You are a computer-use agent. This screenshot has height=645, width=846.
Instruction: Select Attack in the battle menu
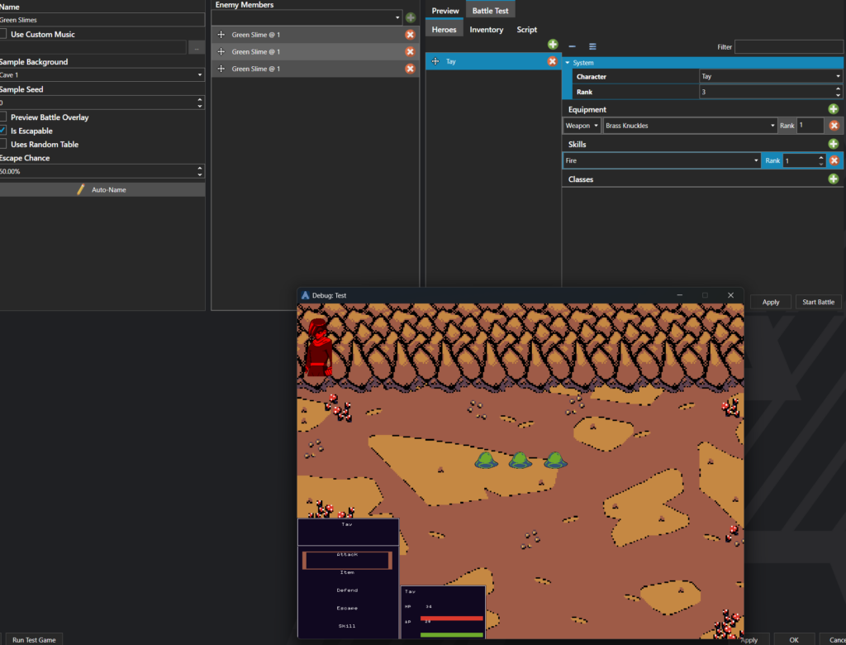pos(347,560)
